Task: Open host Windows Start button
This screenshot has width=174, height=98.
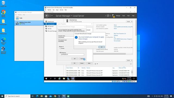Action: point(2,96)
